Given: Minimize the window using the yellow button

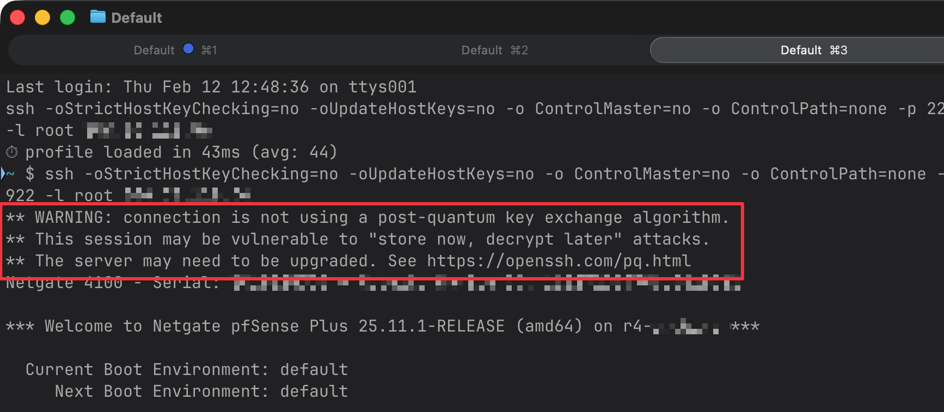Looking at the screenshot, I should [x=42, y=17].
